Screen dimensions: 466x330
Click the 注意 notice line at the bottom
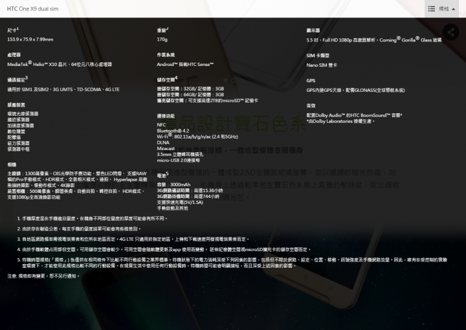pos(44,276)
